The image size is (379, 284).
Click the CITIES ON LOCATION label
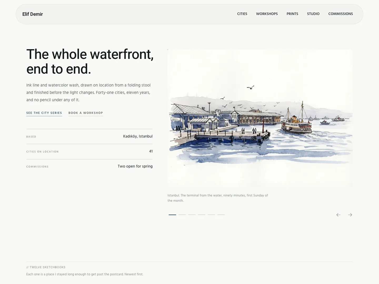click(42, 152)
